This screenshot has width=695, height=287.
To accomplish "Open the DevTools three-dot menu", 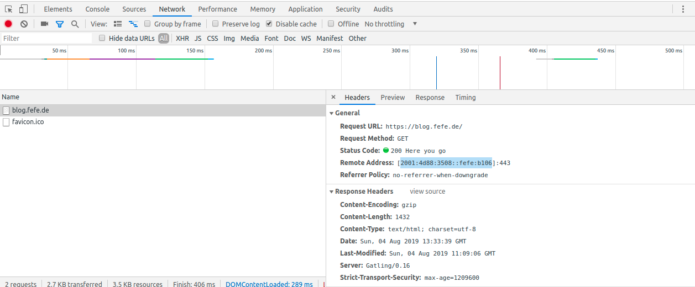I will pyautogui.click(x=683, y=9).
